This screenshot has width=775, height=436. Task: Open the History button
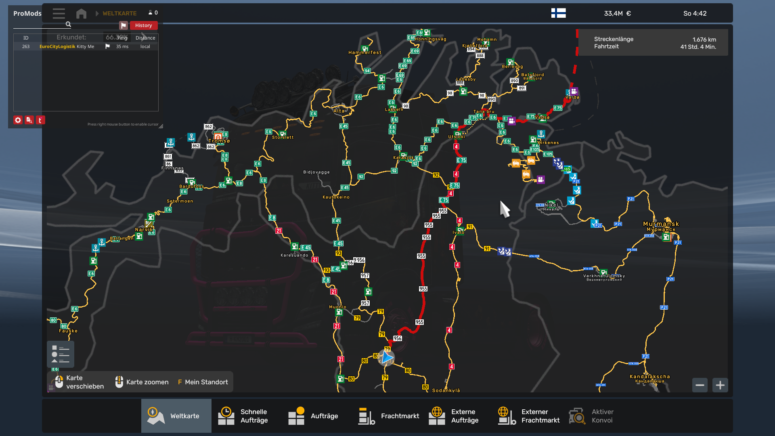pos(143,25)
